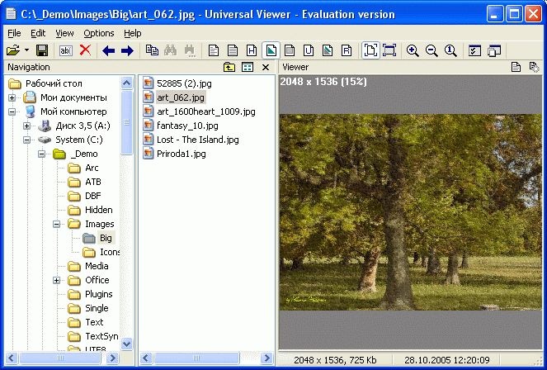Switch to Internet/Office view mode icon
This screenshot has width=547, height=370.
coord(290,50)
